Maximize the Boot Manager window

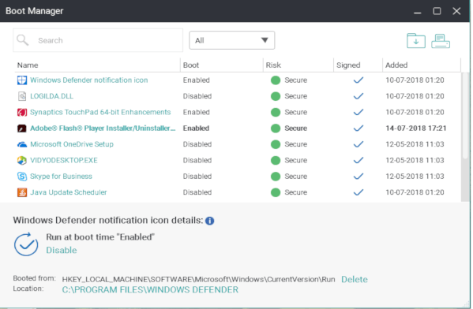(437, 11)
